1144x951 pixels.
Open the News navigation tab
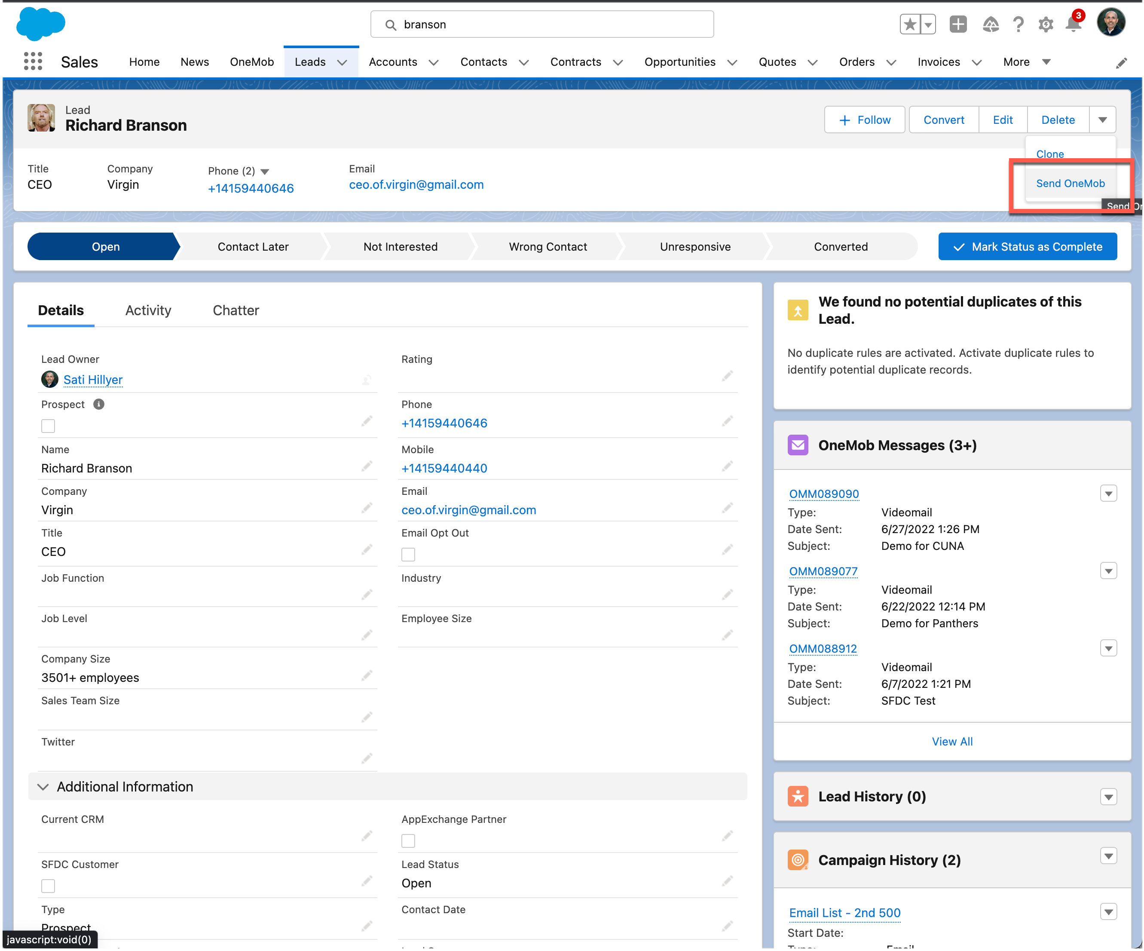[x=195, y=62]
